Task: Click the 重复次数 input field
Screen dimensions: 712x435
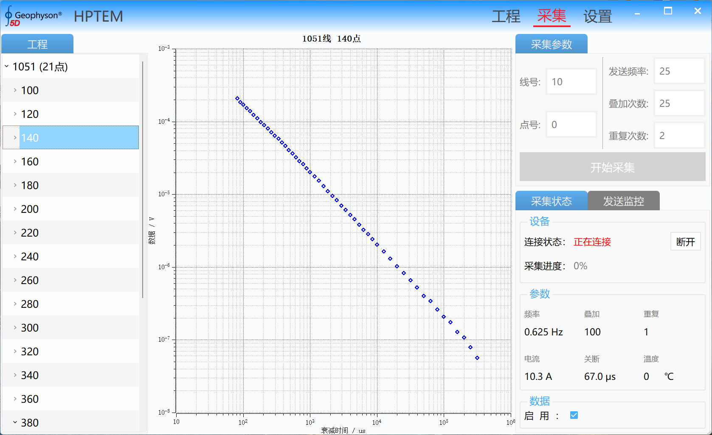Action: tap(679, 136)
